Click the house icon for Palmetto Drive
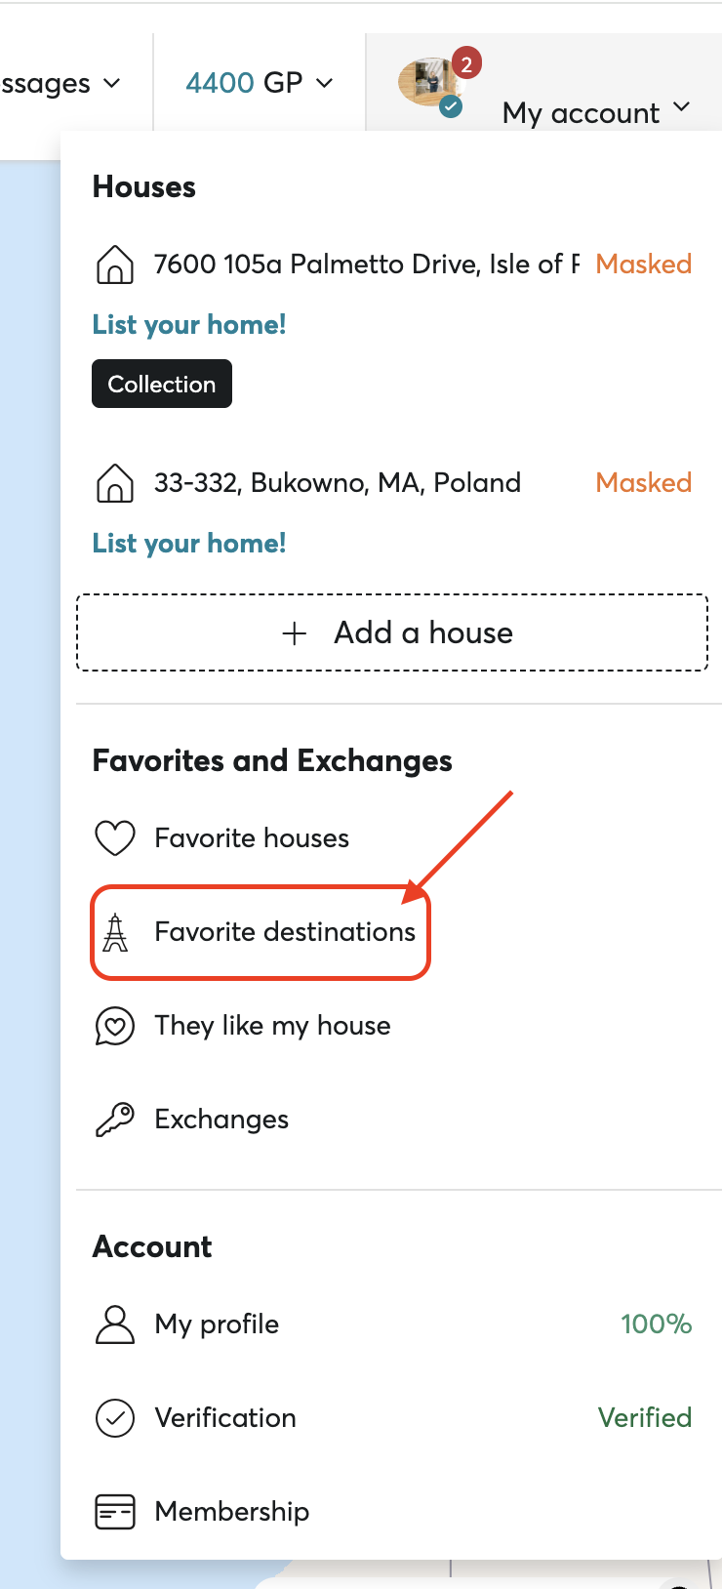Viewport: 722px width, 1589px height. [115, 265]
